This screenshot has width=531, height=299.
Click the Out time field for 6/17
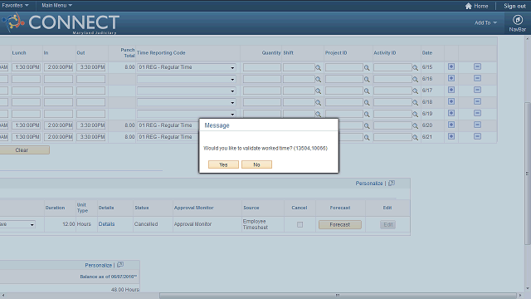[90, 91]
